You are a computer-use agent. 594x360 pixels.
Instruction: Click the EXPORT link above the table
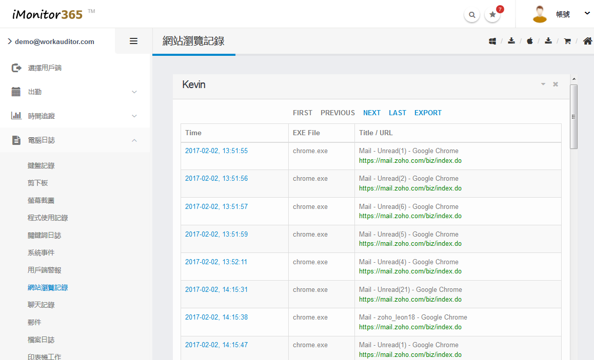point(428,113)
